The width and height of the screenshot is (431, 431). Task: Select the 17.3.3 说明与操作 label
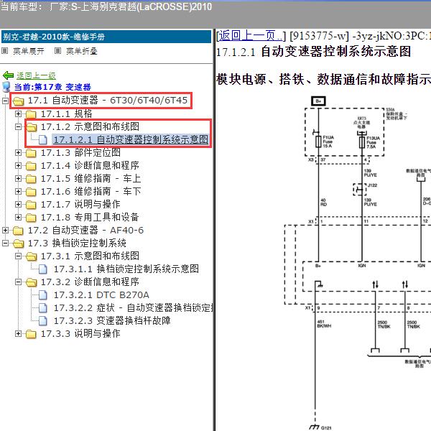pos(80,334)
